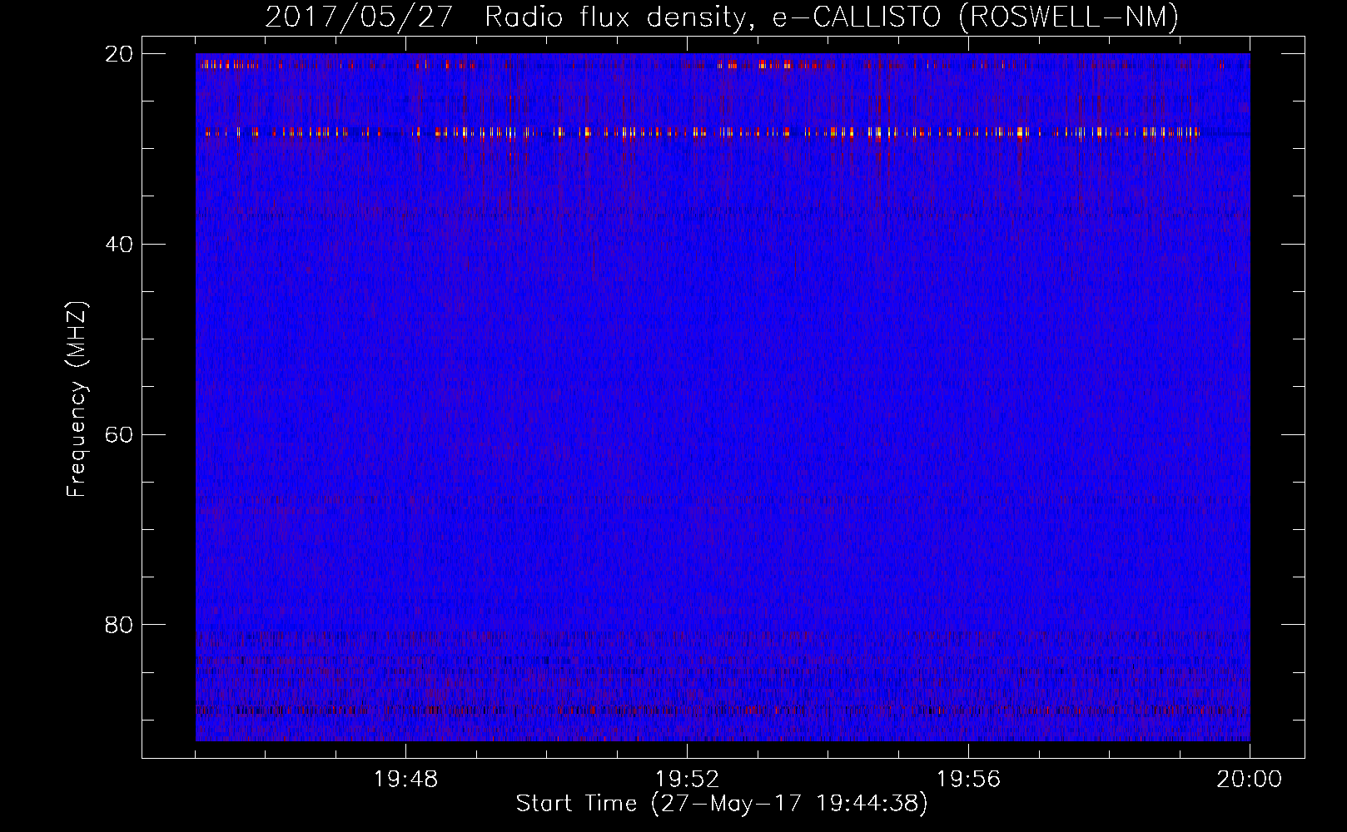Image resolution: width=1347 pixels, height=832 pixels.
Task: Click the 40 frequency tick label
Action: [120, 245]
